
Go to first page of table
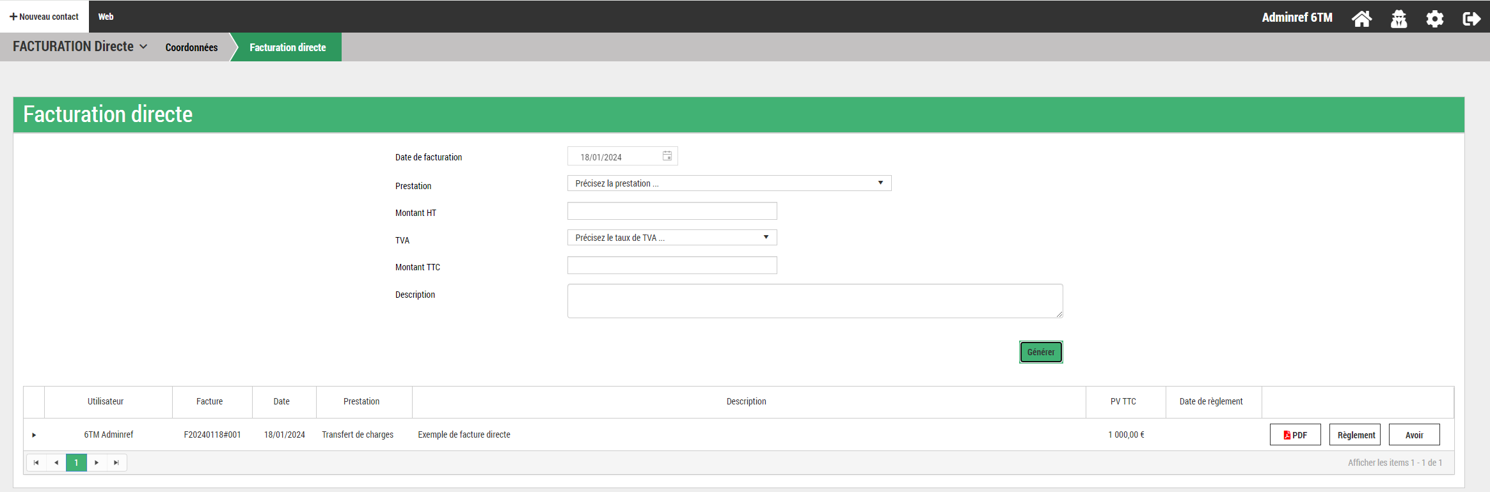click(36, 463)
